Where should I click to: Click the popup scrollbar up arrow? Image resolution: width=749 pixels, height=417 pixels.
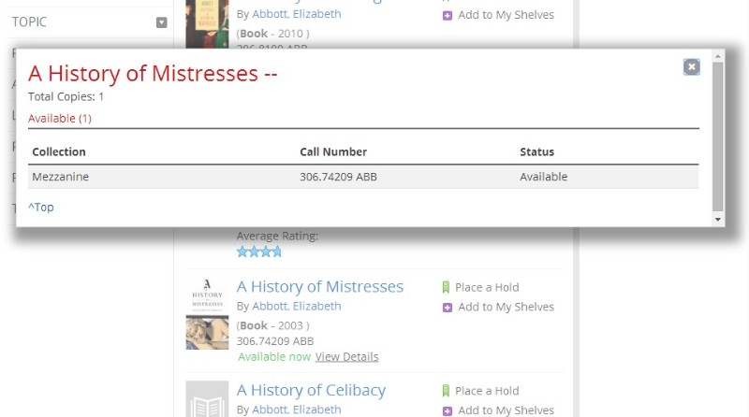pos(717,56)
